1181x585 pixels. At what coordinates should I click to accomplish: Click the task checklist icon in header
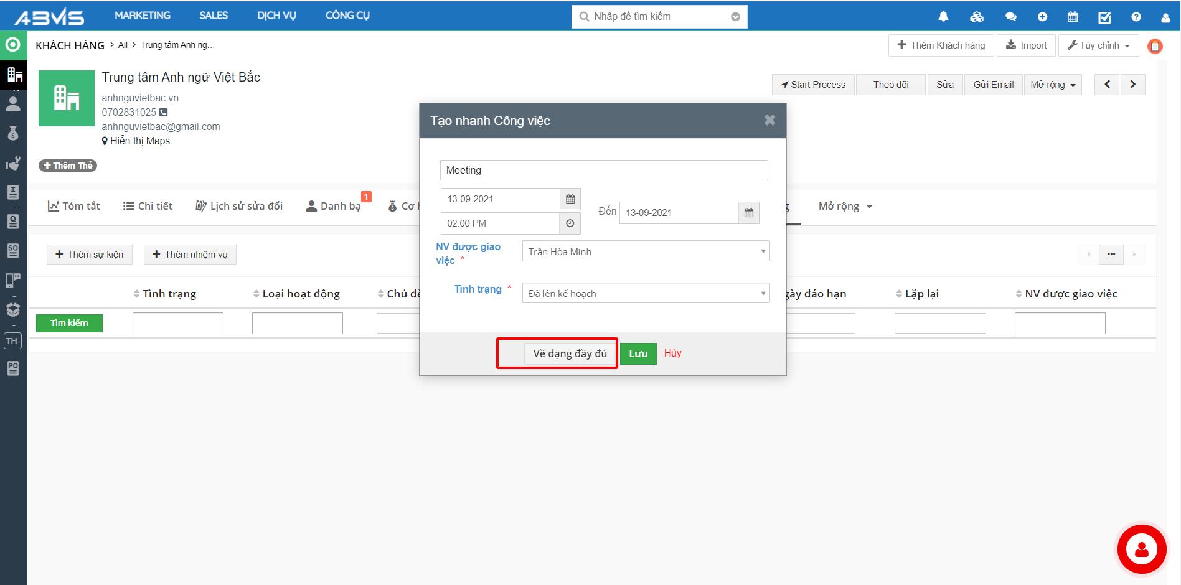coord(1104,17)
